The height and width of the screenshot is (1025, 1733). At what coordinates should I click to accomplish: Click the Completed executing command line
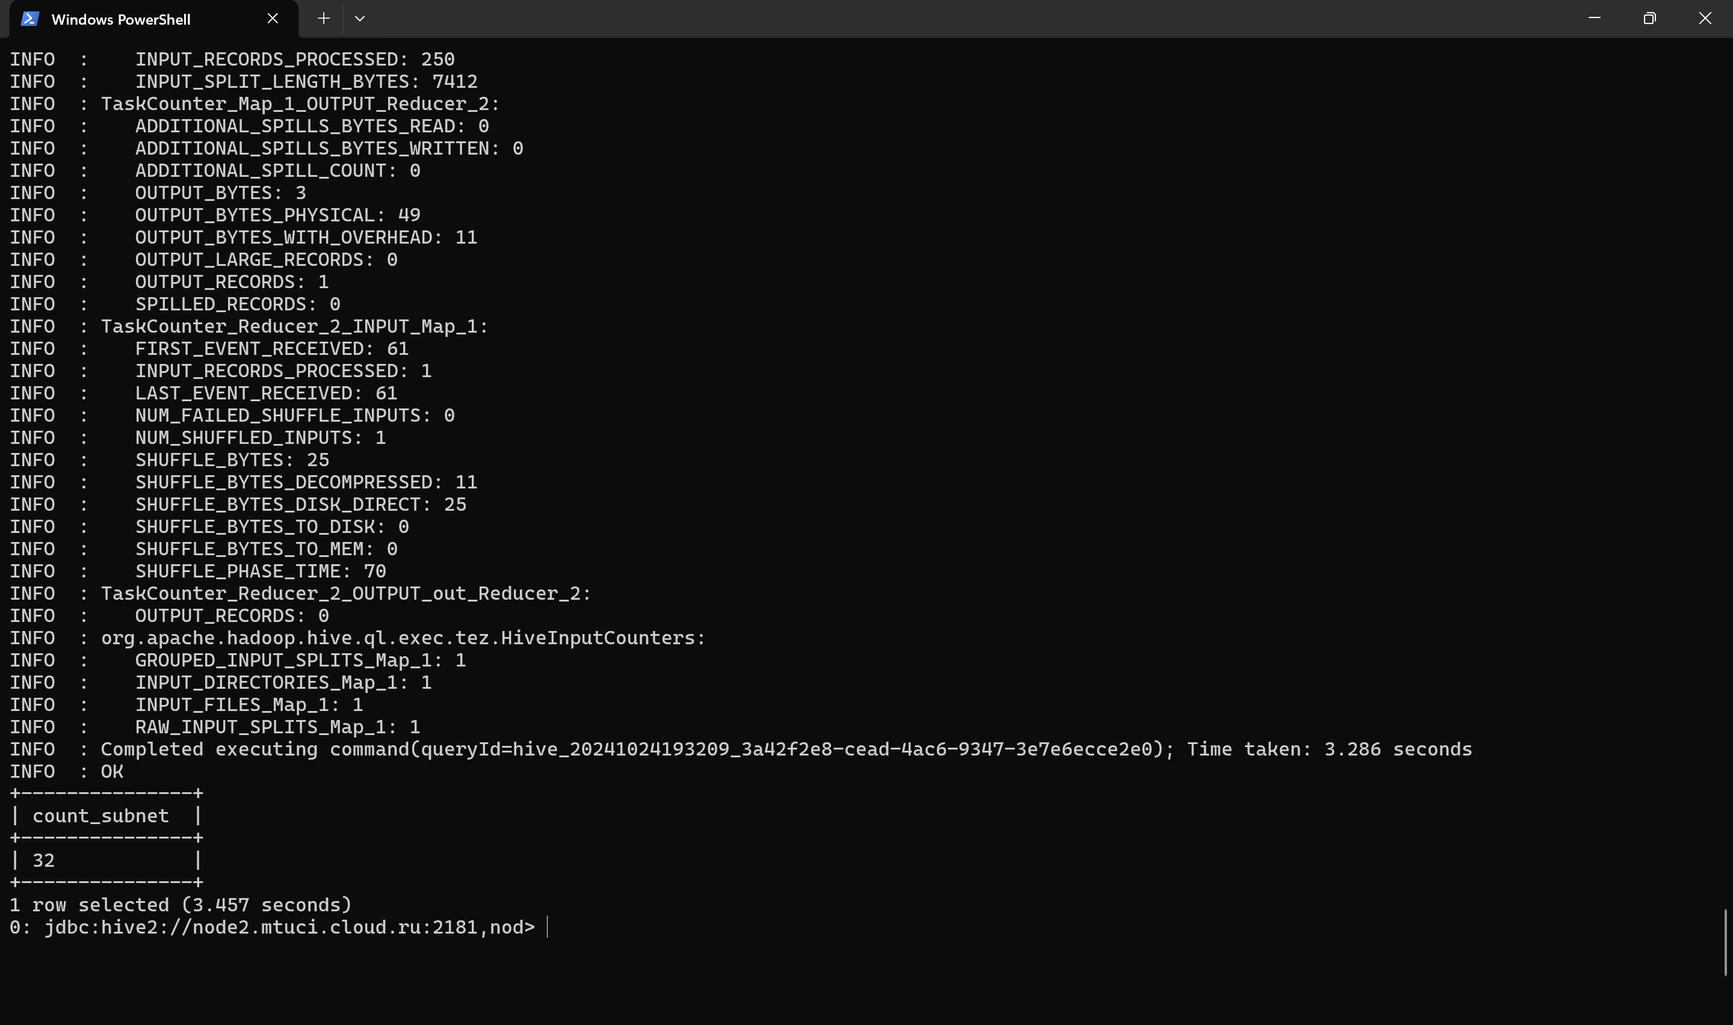741,750
